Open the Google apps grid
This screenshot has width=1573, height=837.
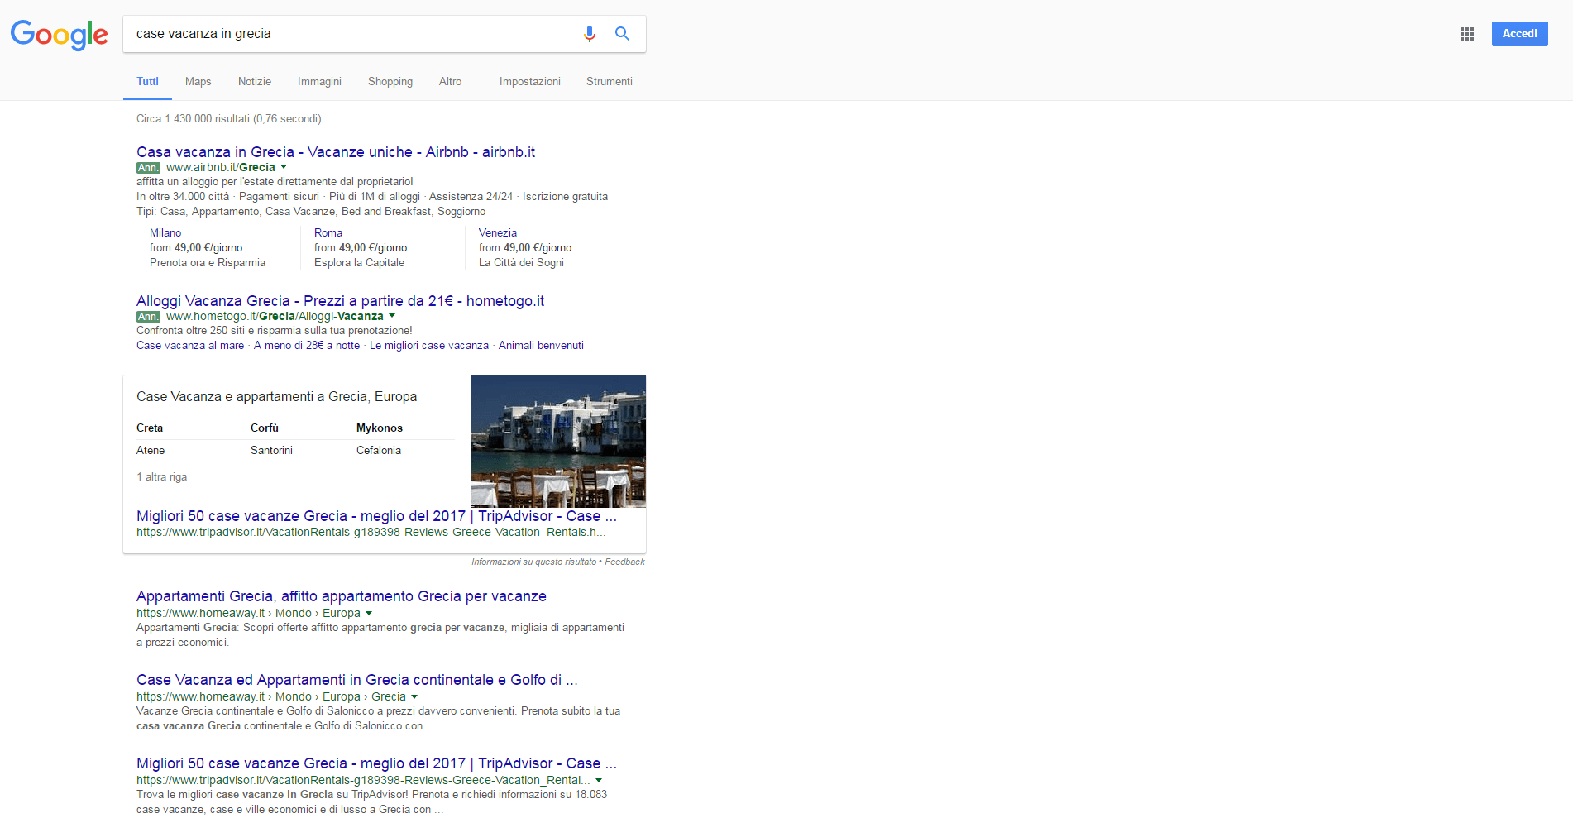click(x=1467, y=34)
